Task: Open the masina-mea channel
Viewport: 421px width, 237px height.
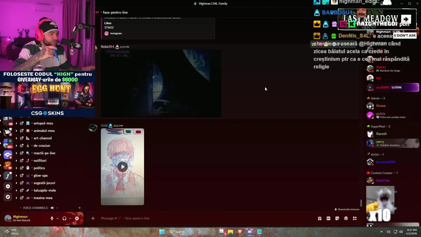Action: (43, 198)
